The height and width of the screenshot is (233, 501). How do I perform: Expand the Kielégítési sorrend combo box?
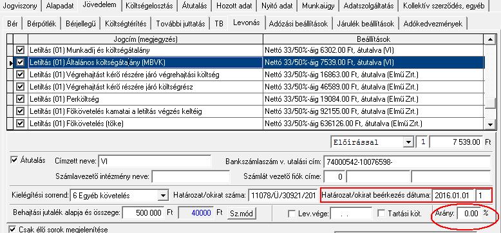pyautogui.click(x=163, y=195)
